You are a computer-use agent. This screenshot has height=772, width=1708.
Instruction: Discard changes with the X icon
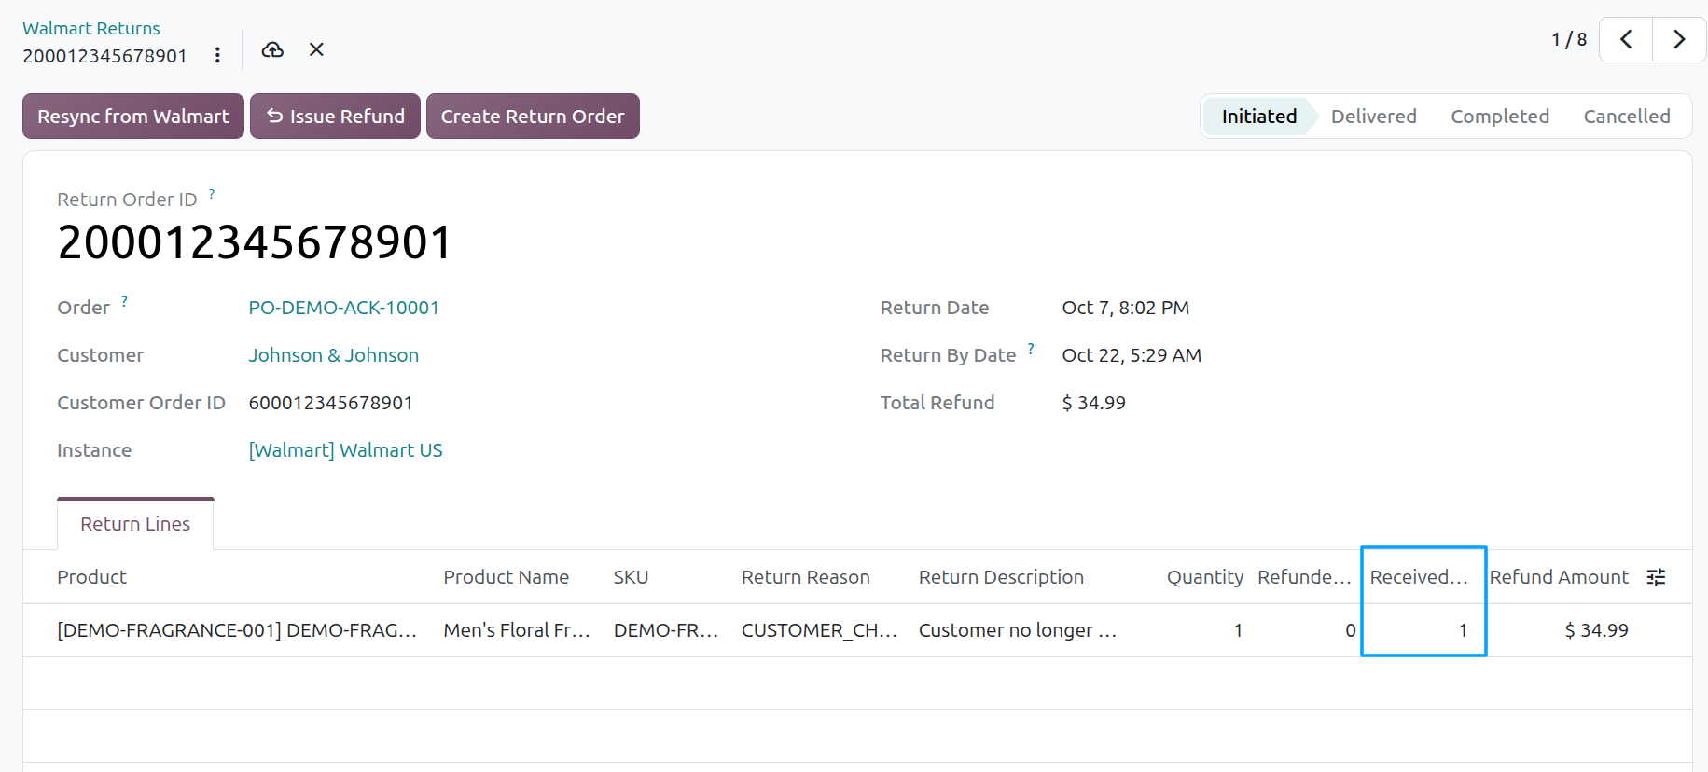[x=316, y=49]
